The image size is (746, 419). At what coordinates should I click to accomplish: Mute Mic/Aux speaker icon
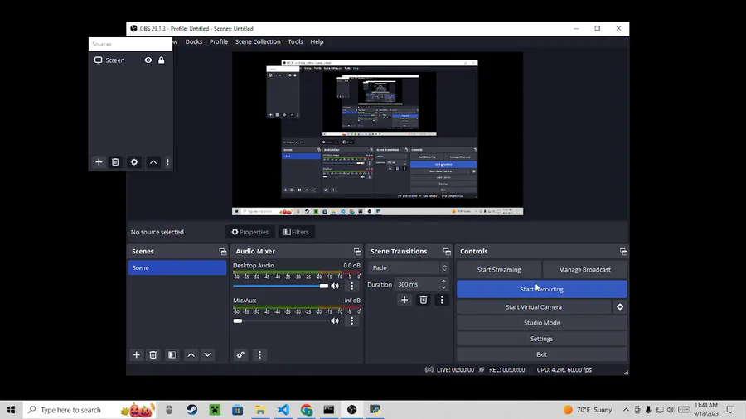(335, 320)
